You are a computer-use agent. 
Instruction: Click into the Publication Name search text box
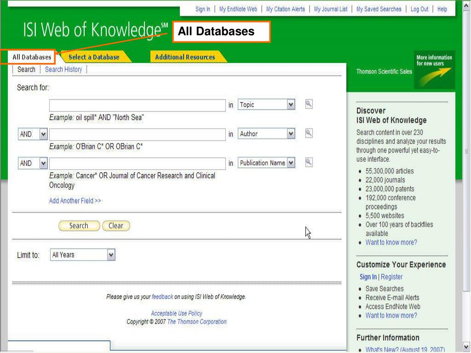[x=137, y=164]
